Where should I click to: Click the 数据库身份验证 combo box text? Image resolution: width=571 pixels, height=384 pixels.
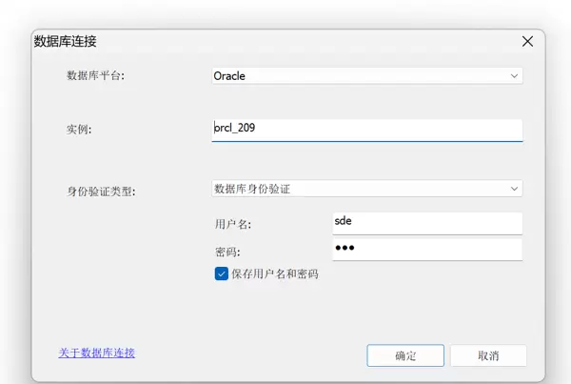coord(252,189)
